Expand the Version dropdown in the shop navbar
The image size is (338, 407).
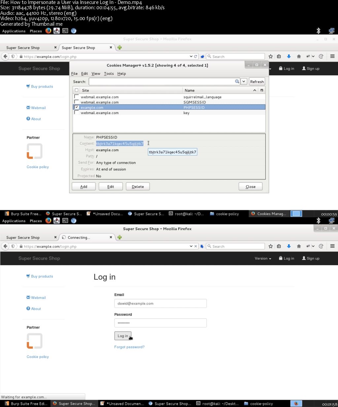coord(263,258)
